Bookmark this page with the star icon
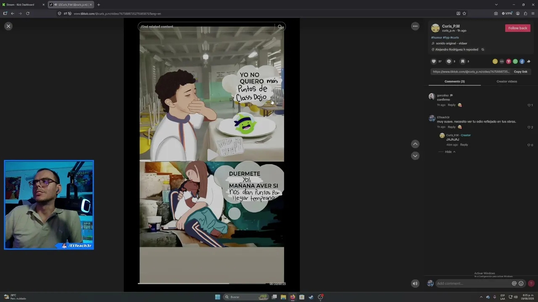Viewport: 538px width, 302px height. 464,13
